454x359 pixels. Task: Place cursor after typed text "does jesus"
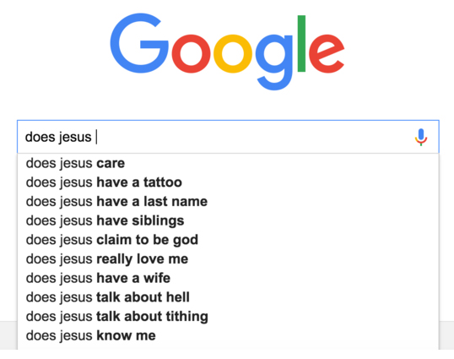tap(95, 137)
